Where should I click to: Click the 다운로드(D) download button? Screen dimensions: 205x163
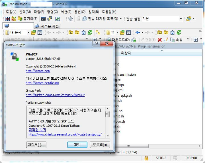coord(118,40)
